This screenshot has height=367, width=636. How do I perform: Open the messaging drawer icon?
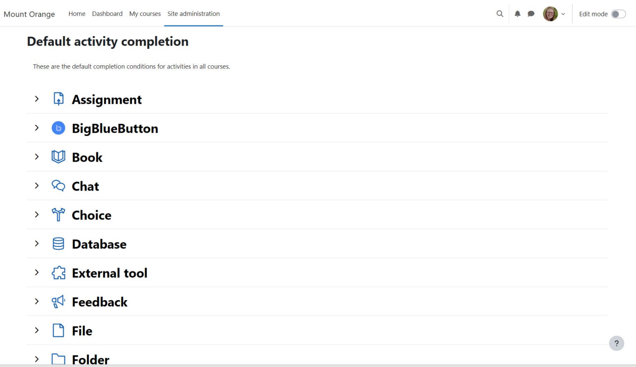[x=531, y=14]
